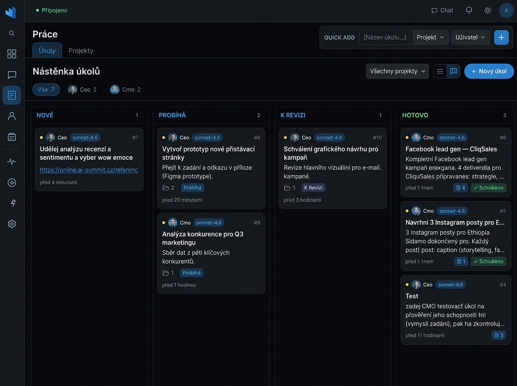Click Ceo avatar on task #7 card
Screen dimensions: 517x386
click(50, 137)
